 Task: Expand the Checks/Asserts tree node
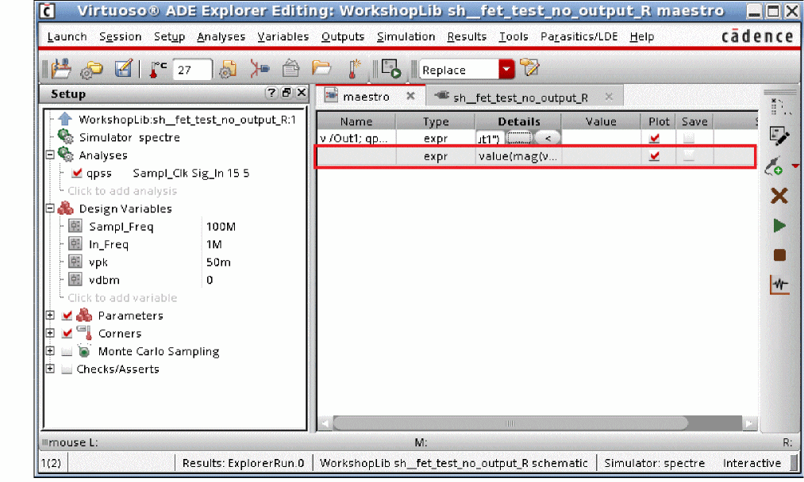point(50,369)
